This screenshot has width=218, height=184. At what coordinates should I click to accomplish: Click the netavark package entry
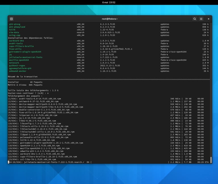coord(14,63)
